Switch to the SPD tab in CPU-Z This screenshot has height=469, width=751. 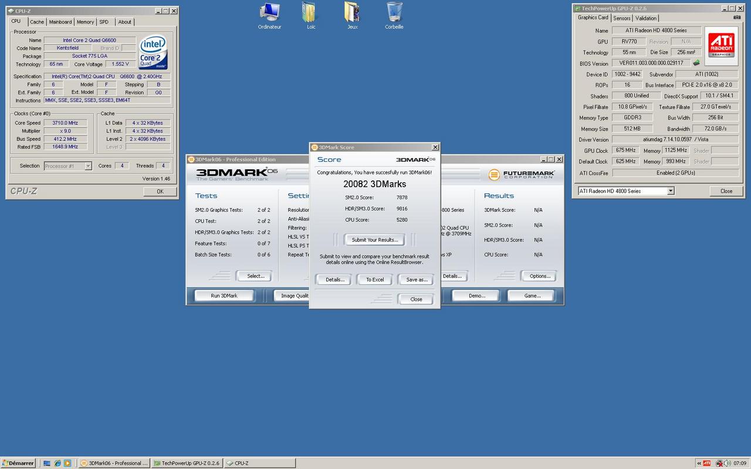pos(104,22)
